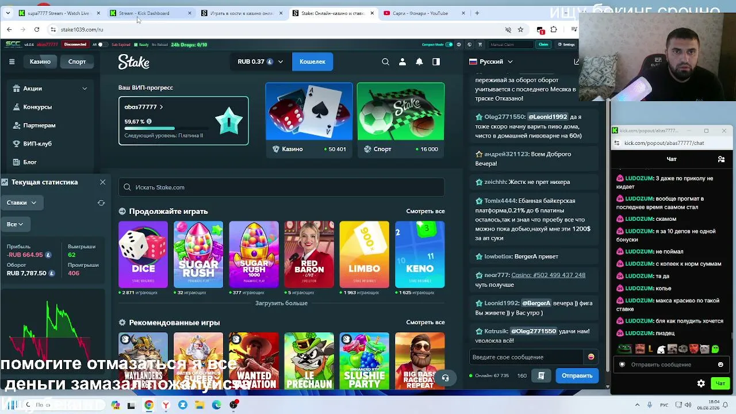Open a new browser tab
The height and width of the screenshot is (414, 736).
click(x=477, y=13)
